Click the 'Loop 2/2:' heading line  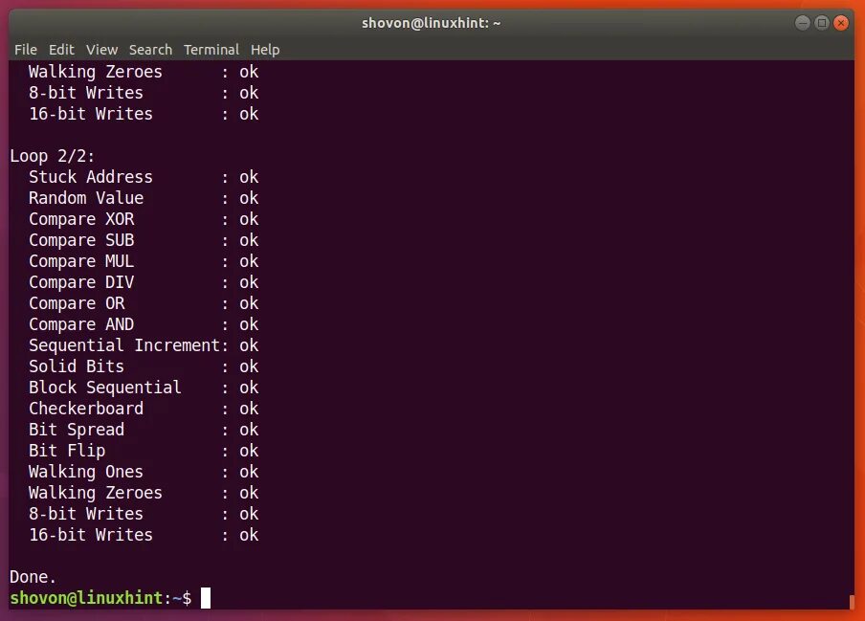[53, 156]
